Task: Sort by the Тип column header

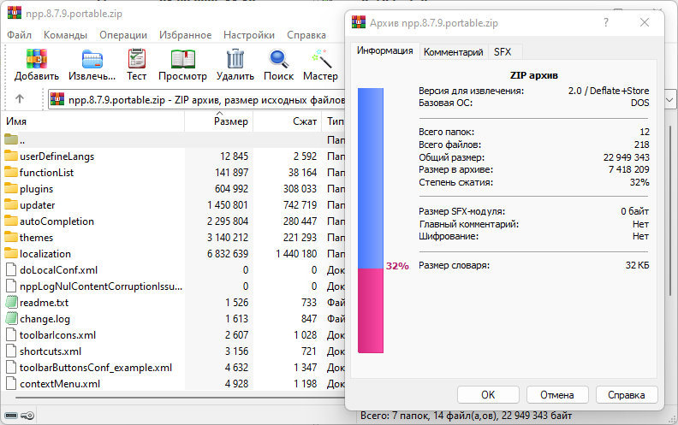Action: coord(334,121)
